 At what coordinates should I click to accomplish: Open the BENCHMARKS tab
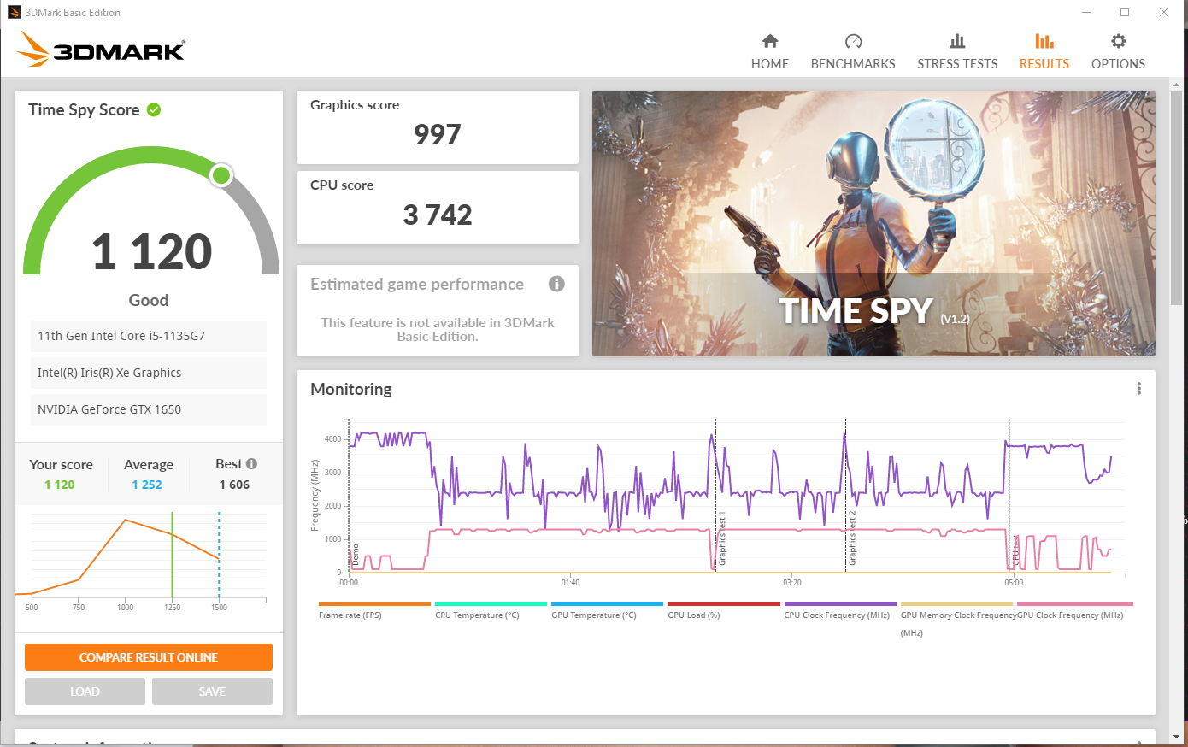pyautogui.click(x=853, y=51)
